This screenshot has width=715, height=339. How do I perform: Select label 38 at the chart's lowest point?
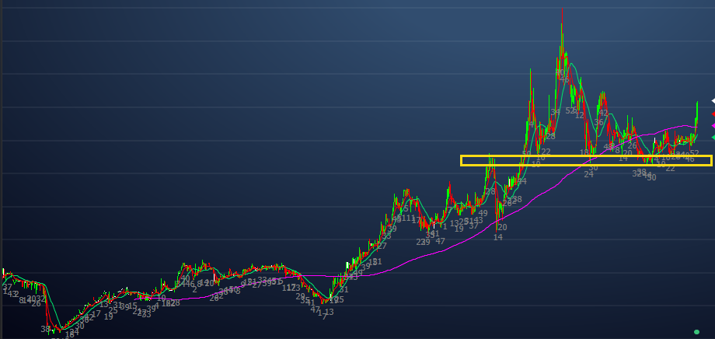(x=46, y=330)
